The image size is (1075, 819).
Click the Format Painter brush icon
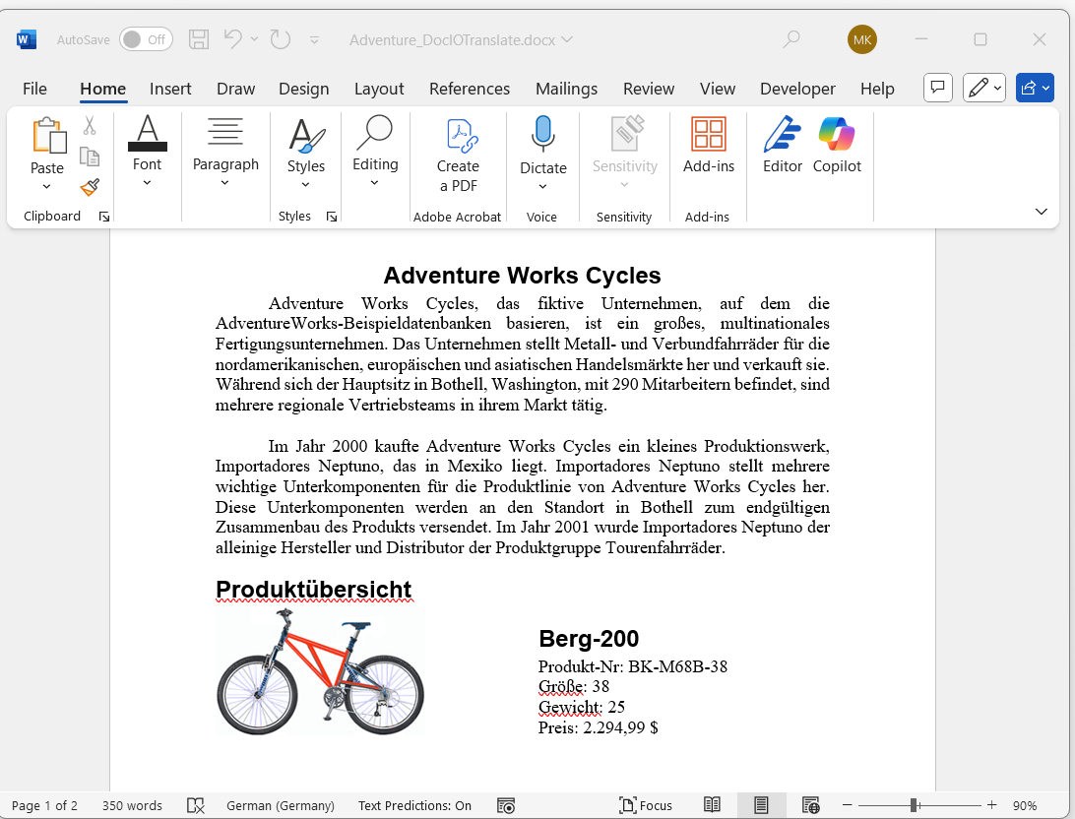(x=90, y=187)
